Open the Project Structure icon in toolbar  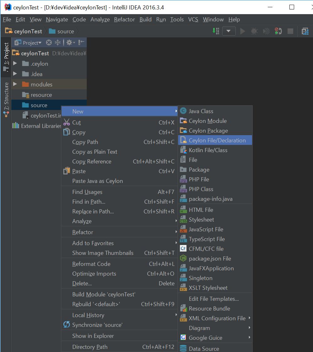305,31
